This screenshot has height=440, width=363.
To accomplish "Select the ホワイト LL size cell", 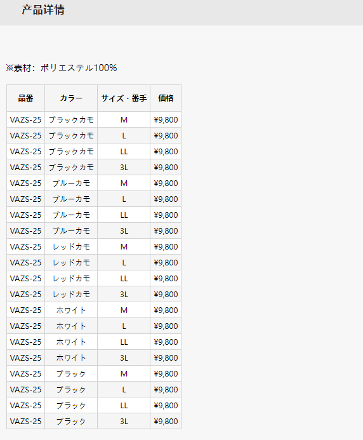I will [124, 342].
